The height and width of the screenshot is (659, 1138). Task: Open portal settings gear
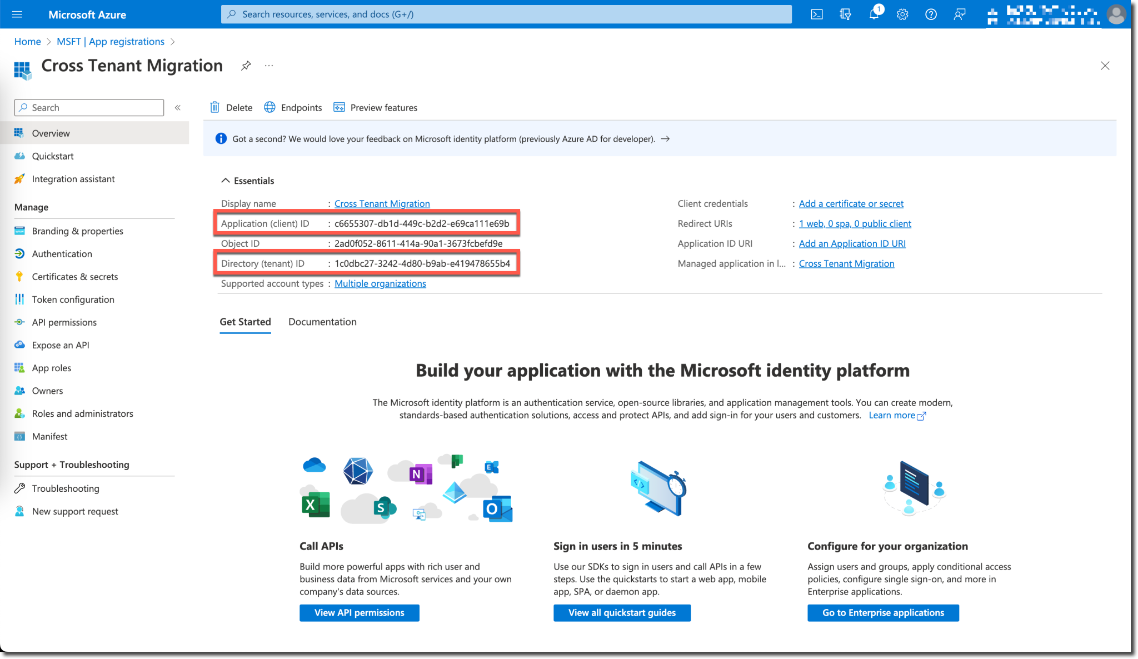pos(902,14)
